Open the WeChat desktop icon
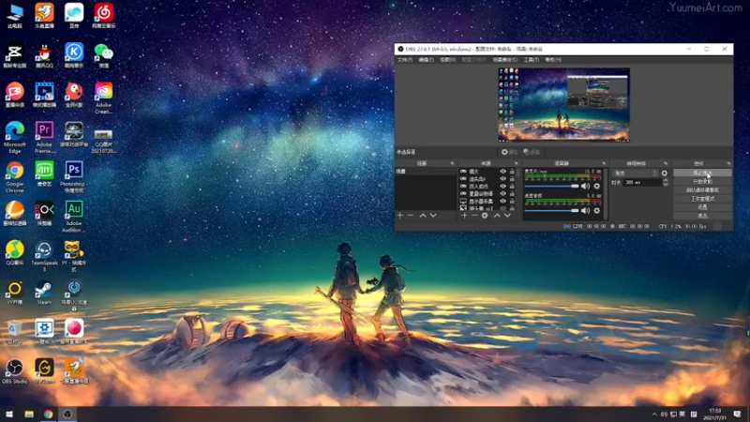 pyautogui.click(x=103, y=55)
